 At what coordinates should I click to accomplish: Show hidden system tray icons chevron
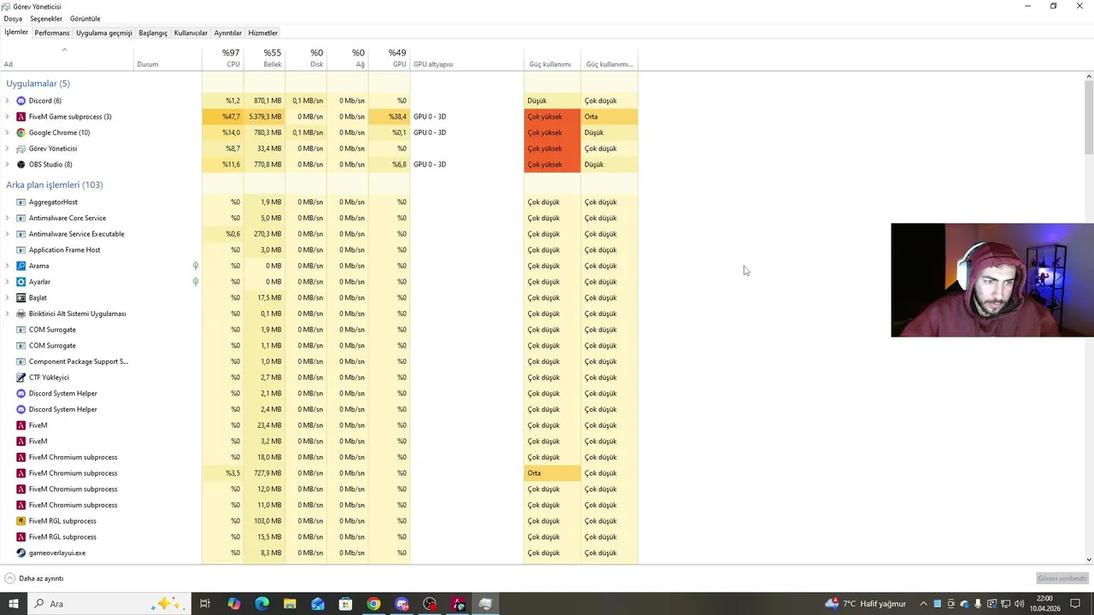(923, 604)
